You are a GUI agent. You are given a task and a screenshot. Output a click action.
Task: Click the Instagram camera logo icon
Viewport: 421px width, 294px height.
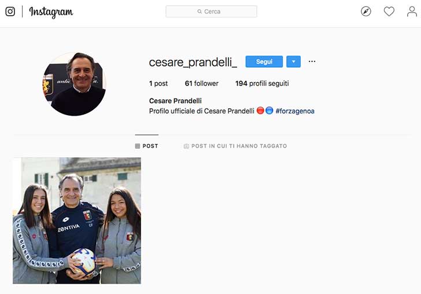pyautogui.click(x=10, y=12)
